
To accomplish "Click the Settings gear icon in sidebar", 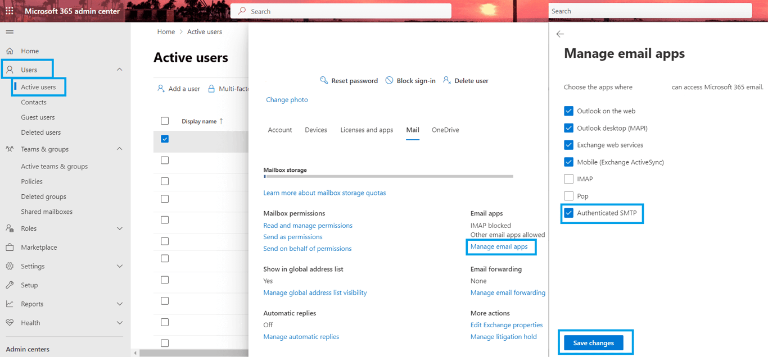I will click(x=10, y=266).
